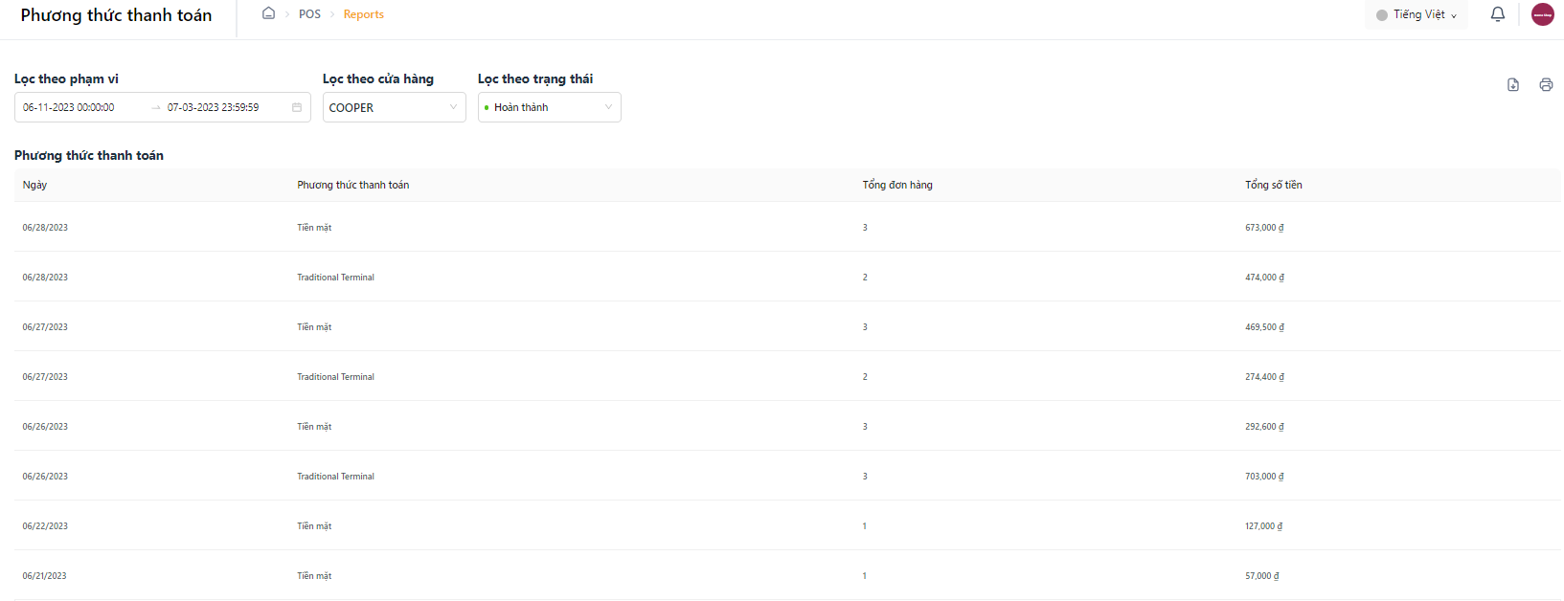Viewport: 1564px width, 601px height.
Task: Open the COOPER store filter dropdown
Action: [x=395, y=107]
